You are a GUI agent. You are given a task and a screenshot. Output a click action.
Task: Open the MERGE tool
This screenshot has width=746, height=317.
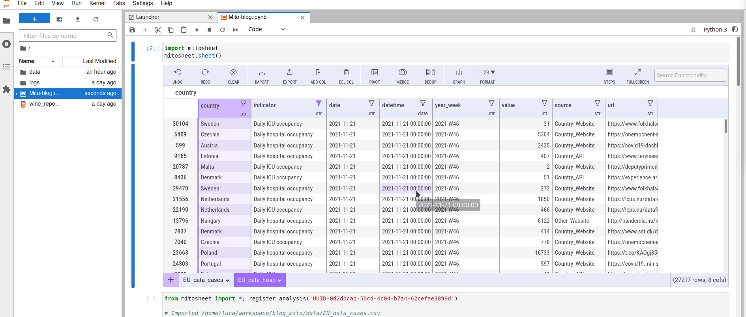(403, 73)
